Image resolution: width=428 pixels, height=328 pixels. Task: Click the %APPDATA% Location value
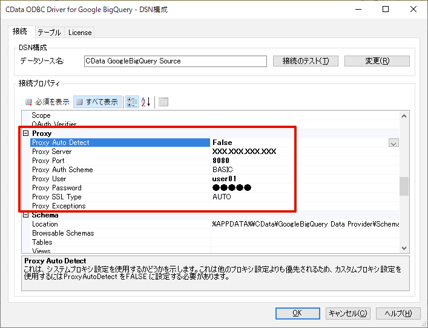tap(305, 224)
